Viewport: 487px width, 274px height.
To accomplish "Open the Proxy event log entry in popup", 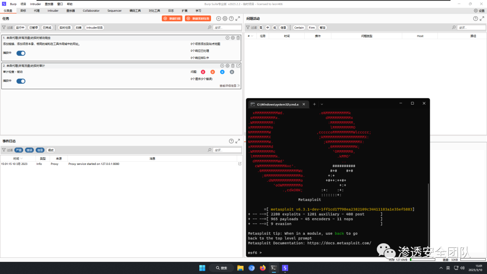I will coord(240,164).
